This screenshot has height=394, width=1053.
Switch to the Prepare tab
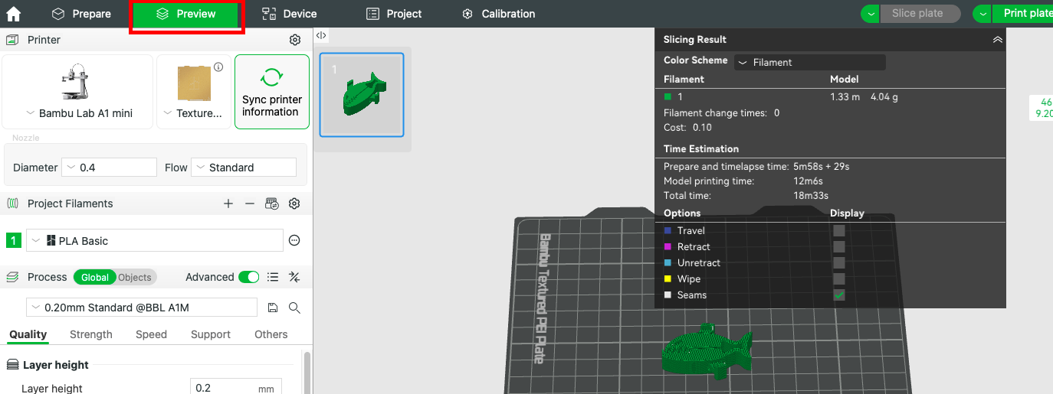click(x=81, y=14)
